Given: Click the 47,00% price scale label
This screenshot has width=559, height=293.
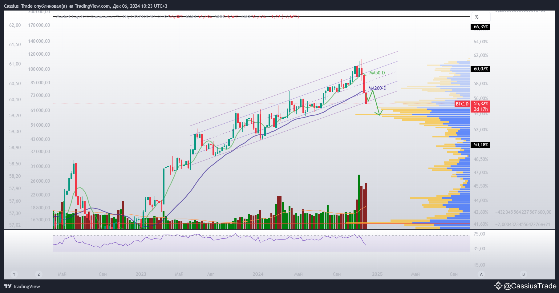Looking at the screenshot, I should coord(481,172).
